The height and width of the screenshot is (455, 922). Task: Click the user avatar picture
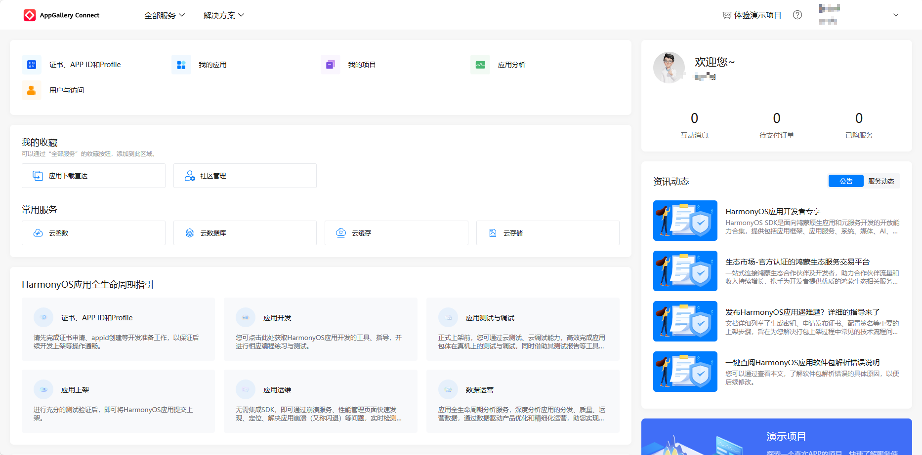tap(669, 68)
